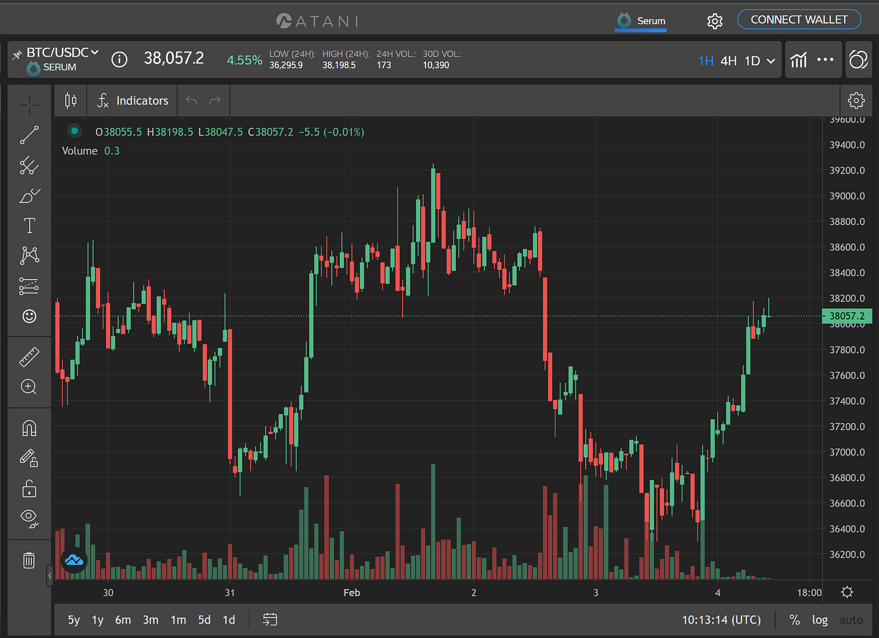The width and height of the screenshot is (879, 638).
Task: Toggle stay in drawing mode
Action: tap(29, 458)
